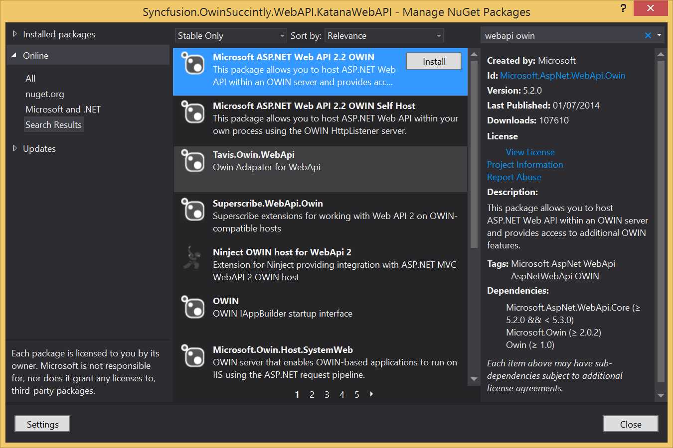Expand the Installed packages section
Image resolution: width=673 pixels, height=448 pixels.
click(15, 34)
